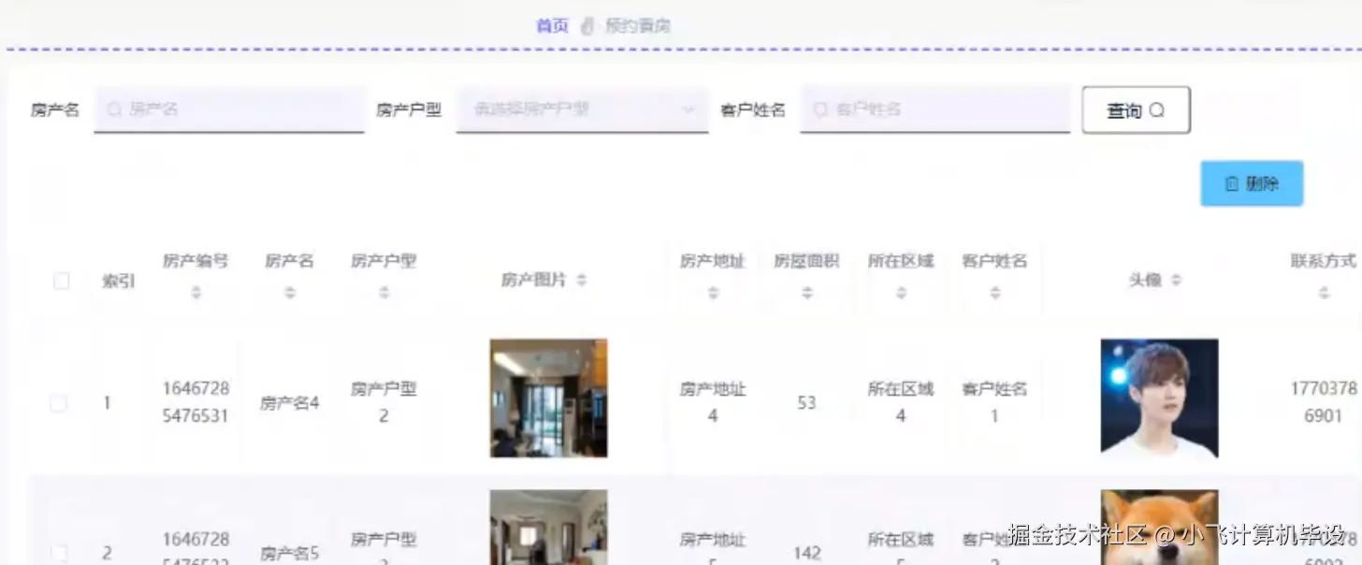This screenshot has width=1362, height=565.
Task: Sort by 联系方式 column arrows
Action: 1324,293
